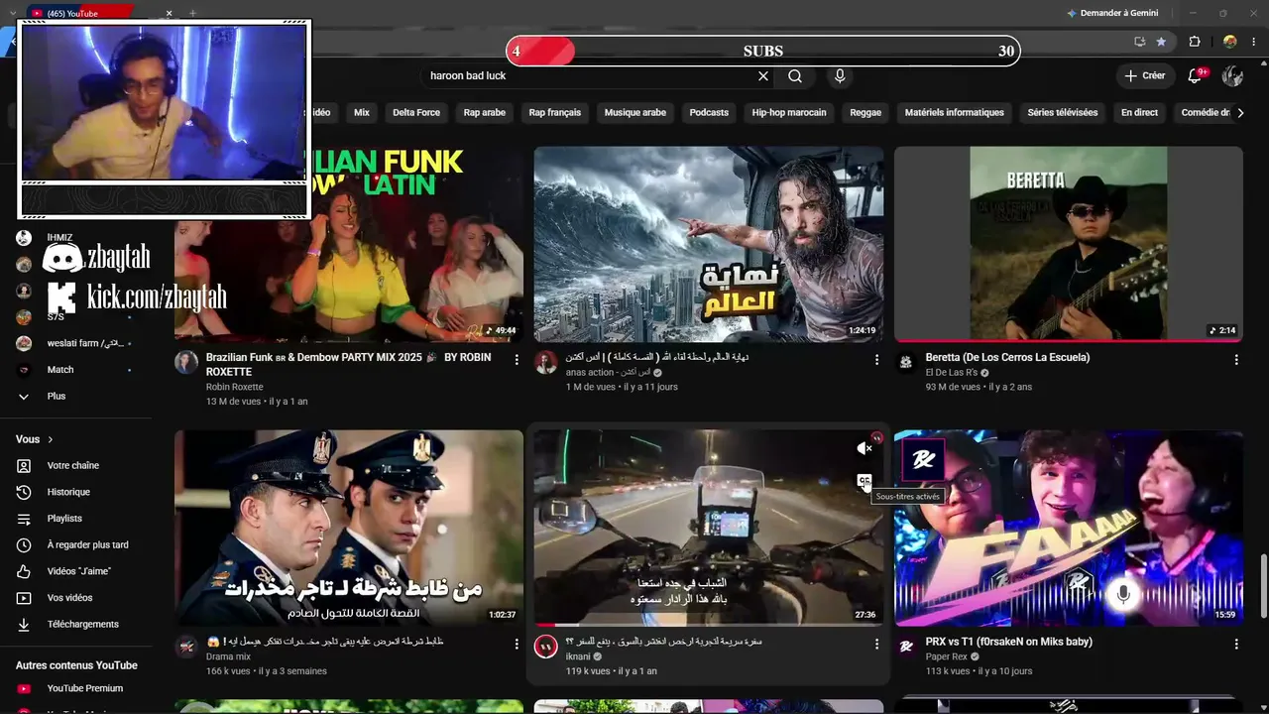Select the Delta Force filter chip

[416, 113]
